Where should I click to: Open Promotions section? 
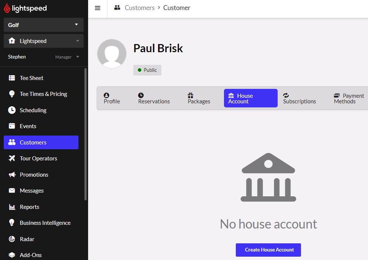click(41, 174)
